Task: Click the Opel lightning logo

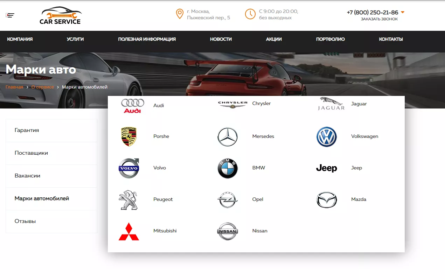Action: pyautogui.click(x=228, y=200)
